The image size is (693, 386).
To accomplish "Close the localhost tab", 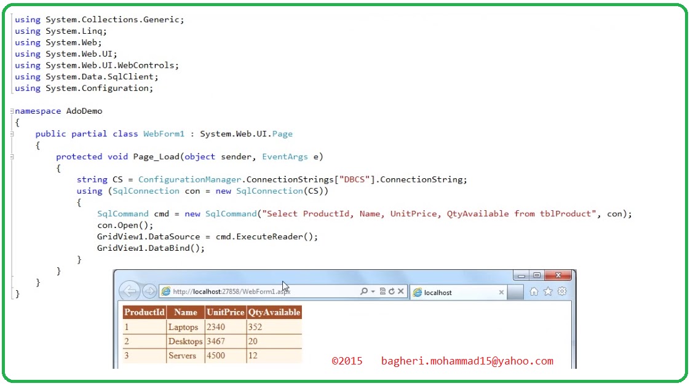I will tap(501, 292).
